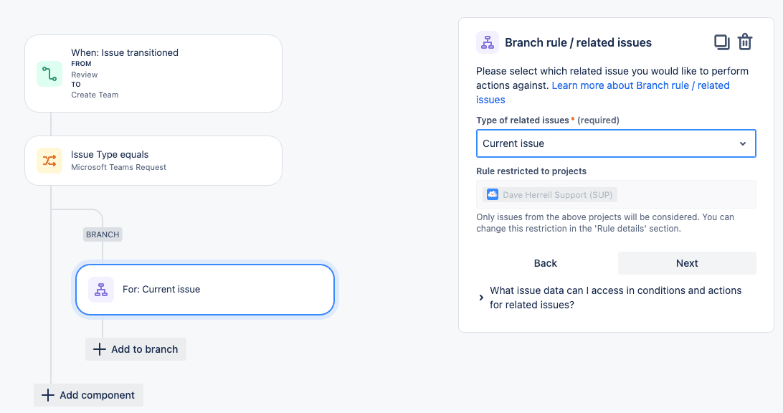Click the Dave Herrell Support project avatar icon
This screenshot has width=783, height=413.
[x=493, y=194]
